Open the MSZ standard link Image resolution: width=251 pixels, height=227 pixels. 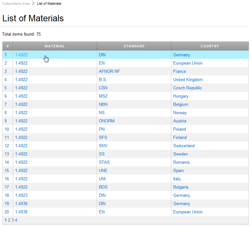tap(103, 96)
